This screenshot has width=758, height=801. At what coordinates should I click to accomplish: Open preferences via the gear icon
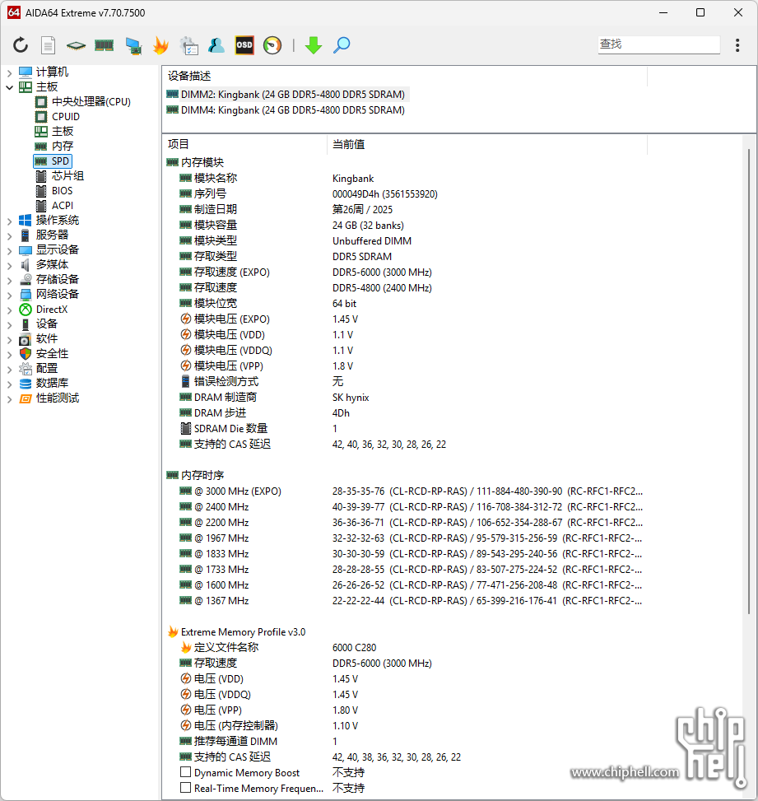coord(188,45)
